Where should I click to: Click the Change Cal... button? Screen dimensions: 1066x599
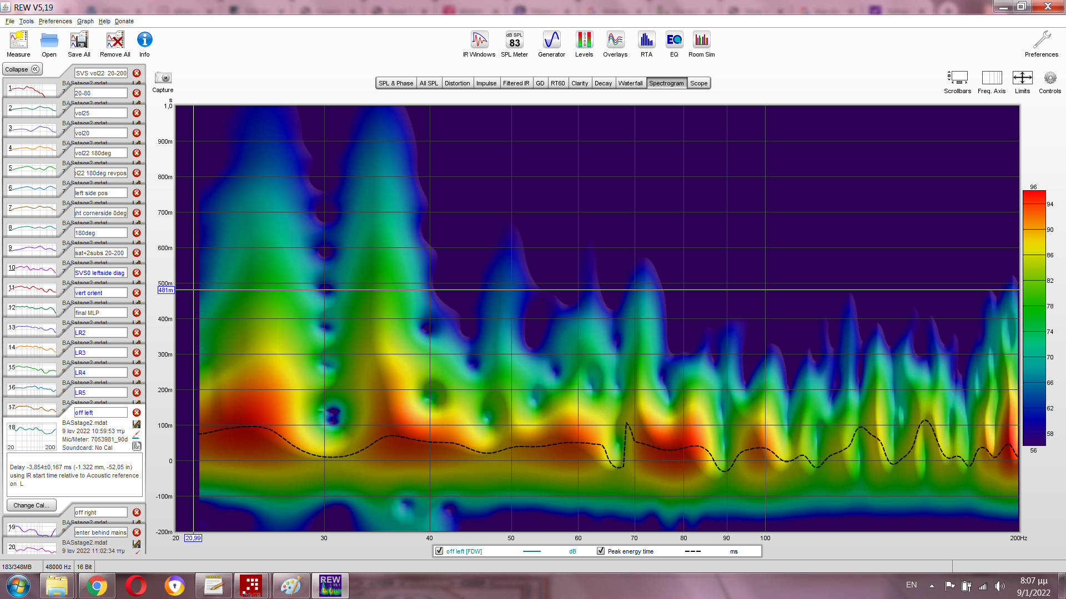[31, 505]
